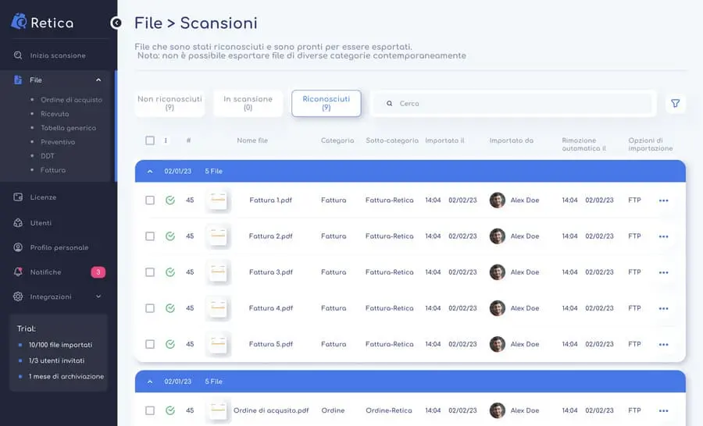Viewport: 703px width, 426px height.
Task: Toggle the select-all checkbox in table header
Action: (150, 140)
